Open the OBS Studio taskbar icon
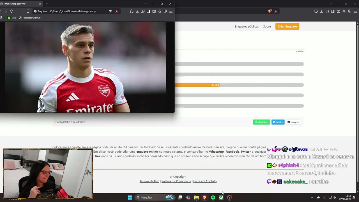359x202 pixels. 229,198
